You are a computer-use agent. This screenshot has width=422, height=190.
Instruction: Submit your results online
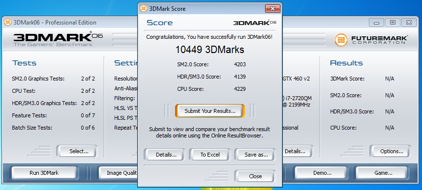point(210,111)
